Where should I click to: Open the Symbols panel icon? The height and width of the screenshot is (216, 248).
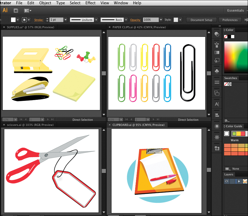(x=217, y=71)
